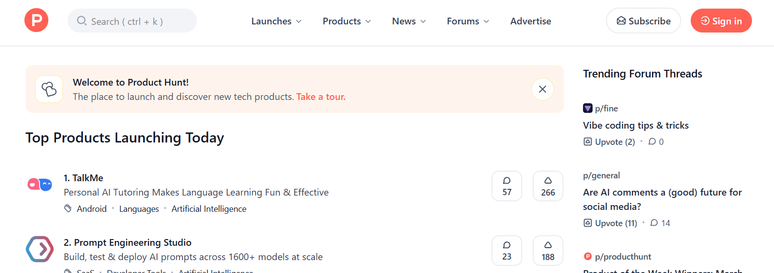Open the p/fine forum
774x273 pixels.
point(606,109)
